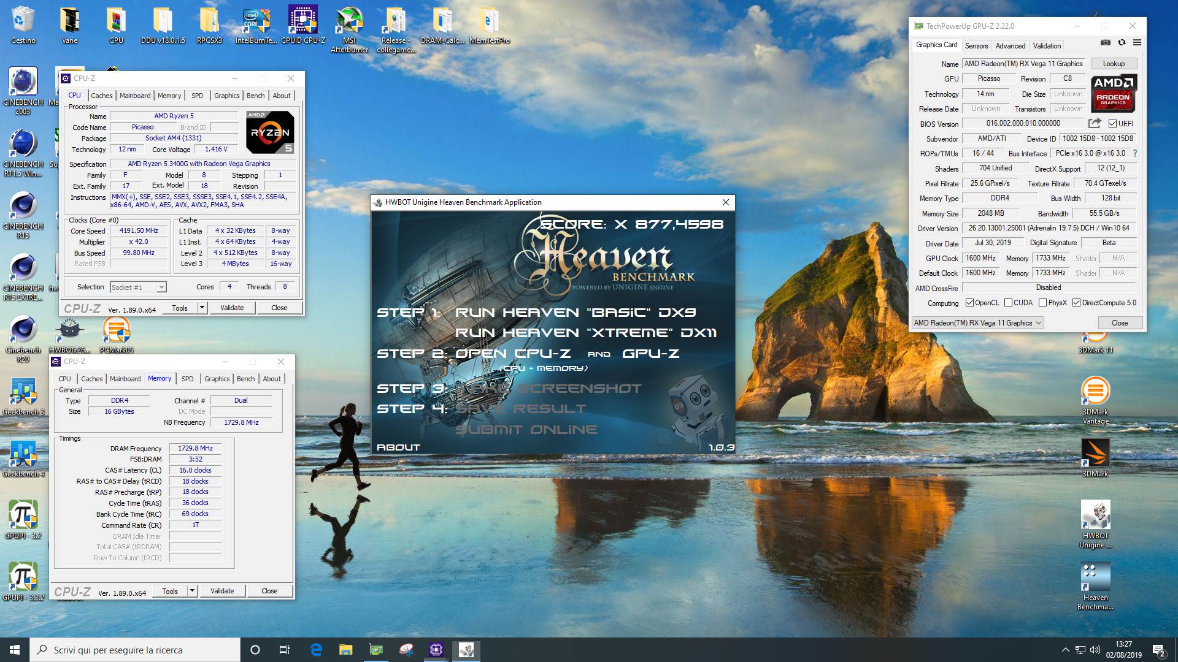Switch to Advanced tab in GPU-Z

coord(1011,46)
